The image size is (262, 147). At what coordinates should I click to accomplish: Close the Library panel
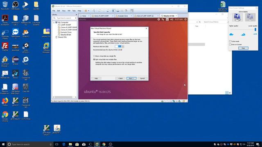[x=77, y=15]
